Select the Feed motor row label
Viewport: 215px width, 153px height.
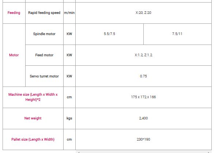click(x=44, y=55)
